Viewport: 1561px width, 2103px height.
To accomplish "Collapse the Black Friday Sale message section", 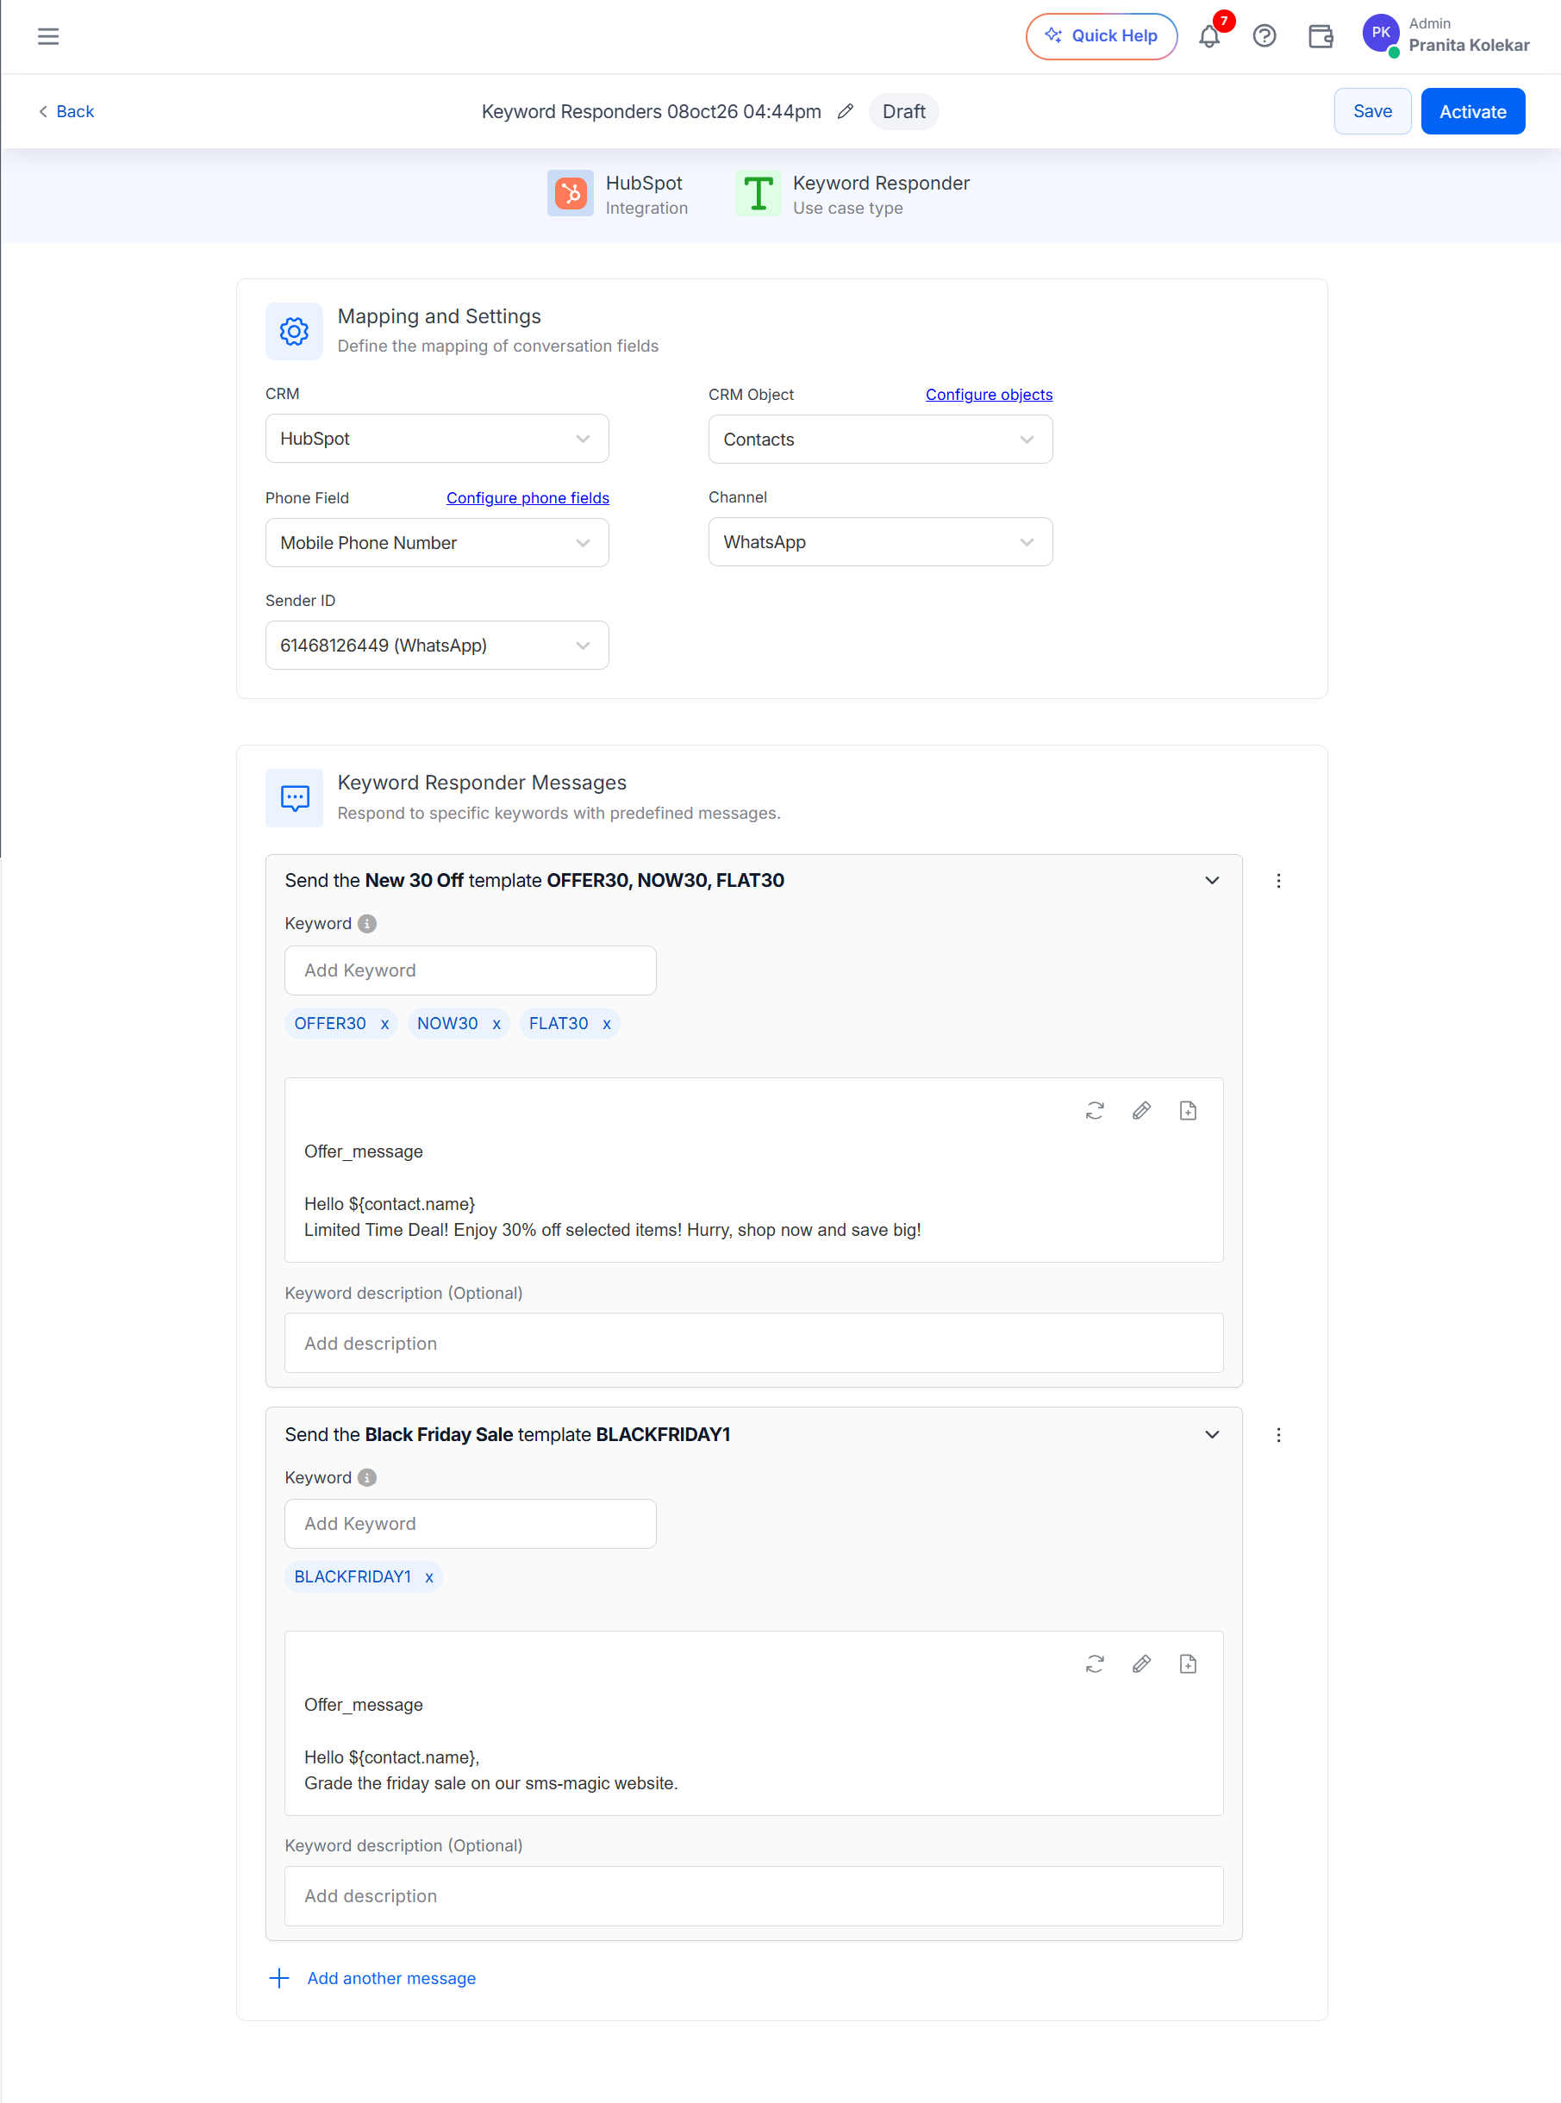I will 1212,1434.
